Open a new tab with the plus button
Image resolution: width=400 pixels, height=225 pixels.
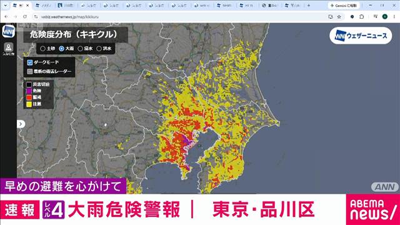[309, 6]
